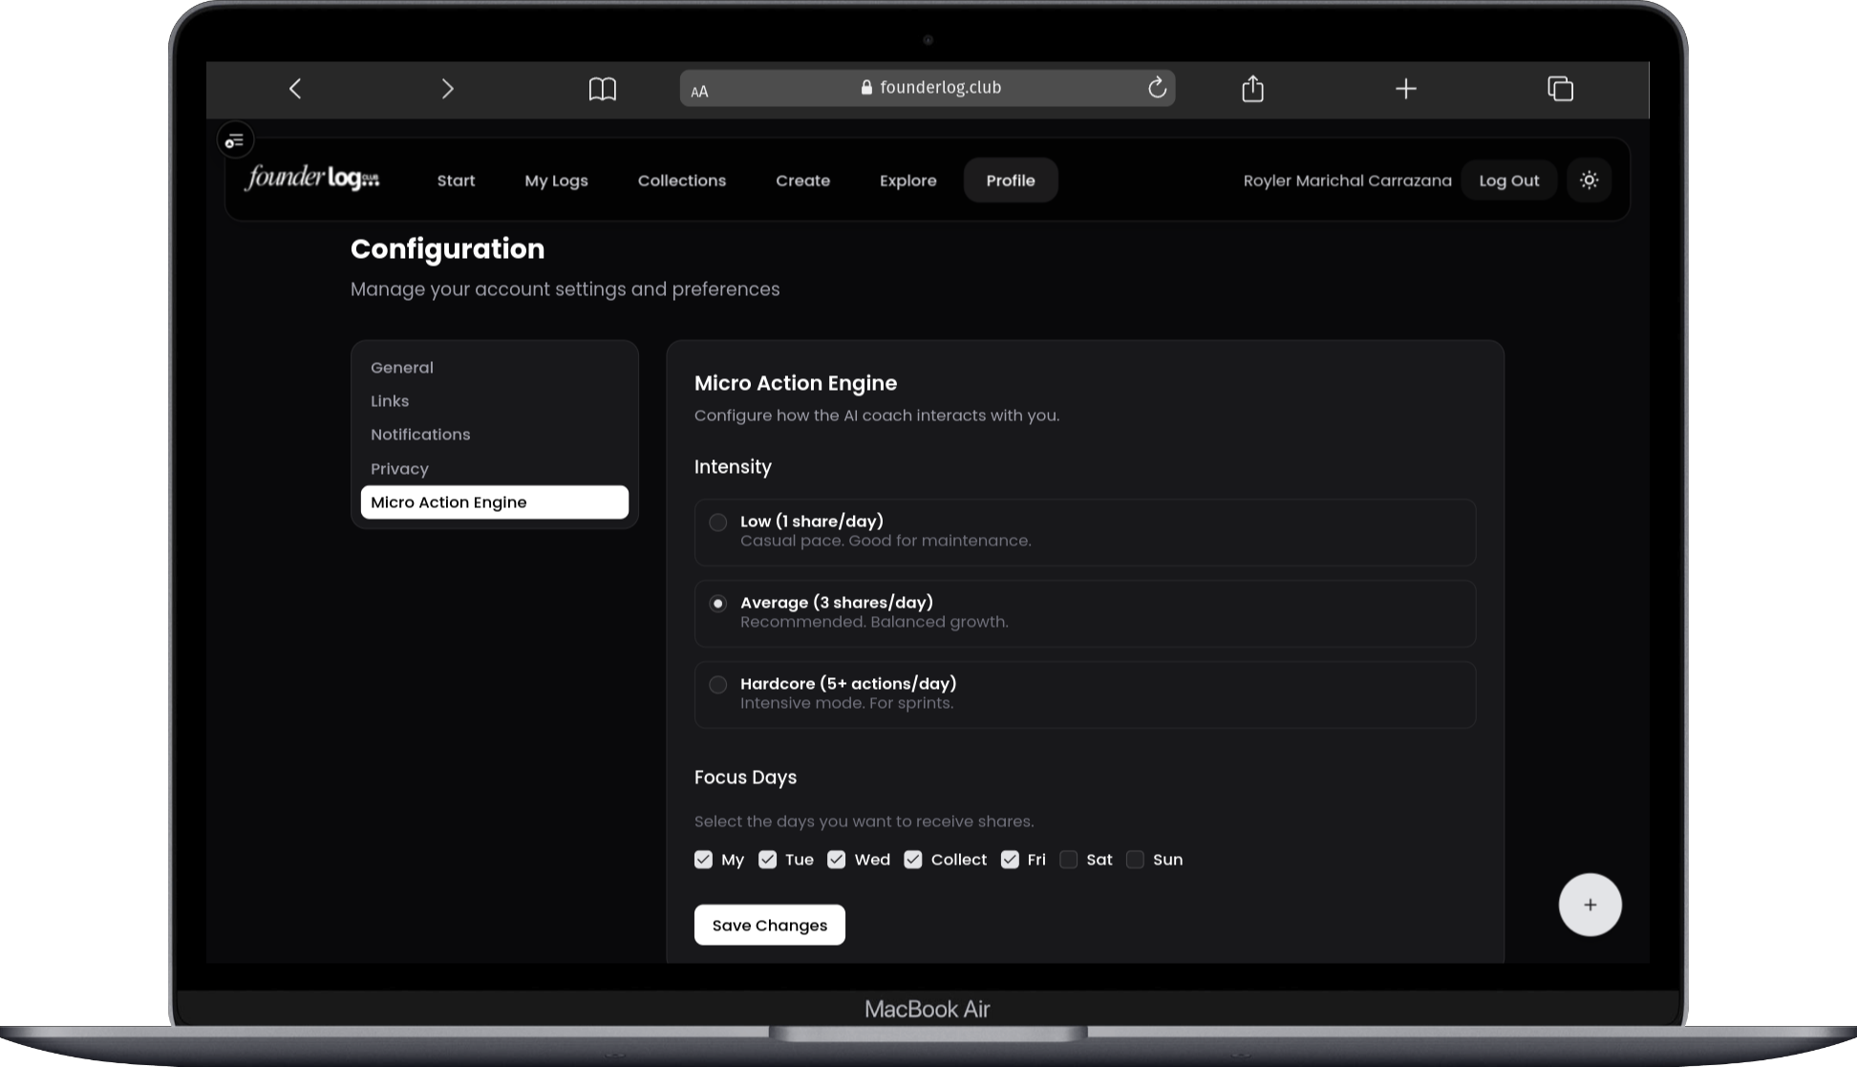This screenshot has height=1067, width=1857.
Task: Uncheck the Wed focus day
Action: [836, 859]
